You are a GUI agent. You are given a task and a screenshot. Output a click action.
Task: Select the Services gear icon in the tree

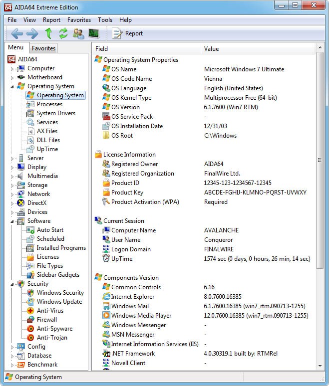30,122
